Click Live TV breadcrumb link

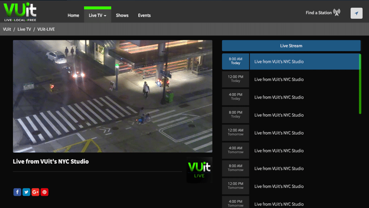(25, 30)
